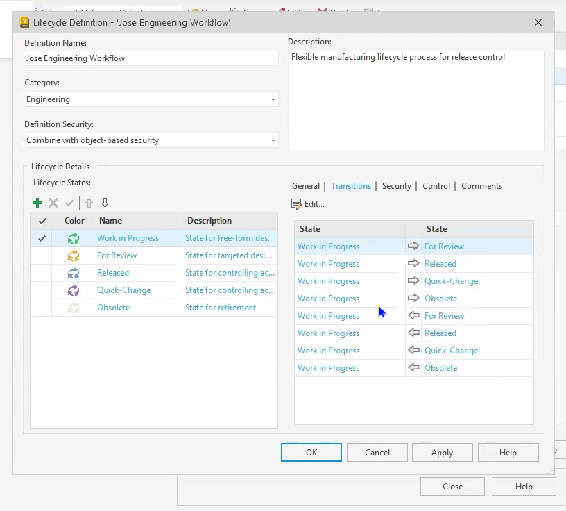This screenshot has height=511, width=566.
Task: Click right arrow icon beside Released transition
Action: pos(413,263)
